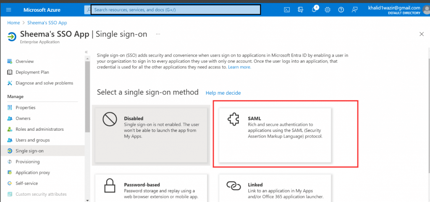Viewport: 430px width, 202px height.
Task: Close the Single sign-on blade
Action: click(x=422, y=34)
